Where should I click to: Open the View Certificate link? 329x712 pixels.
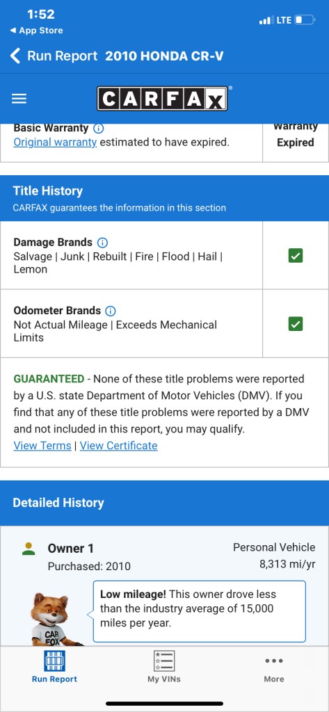(119, 446)
